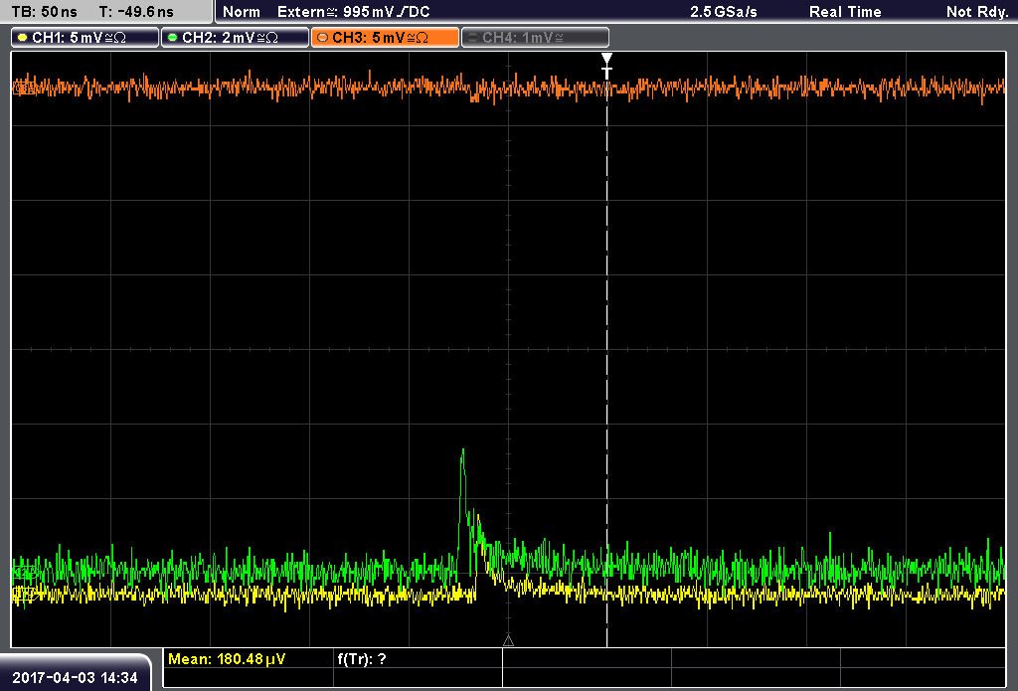Viewport: 1018px width, 691px height.
Task: Click the TB: 50 ns timebase readout
Action: pos(44,12)
